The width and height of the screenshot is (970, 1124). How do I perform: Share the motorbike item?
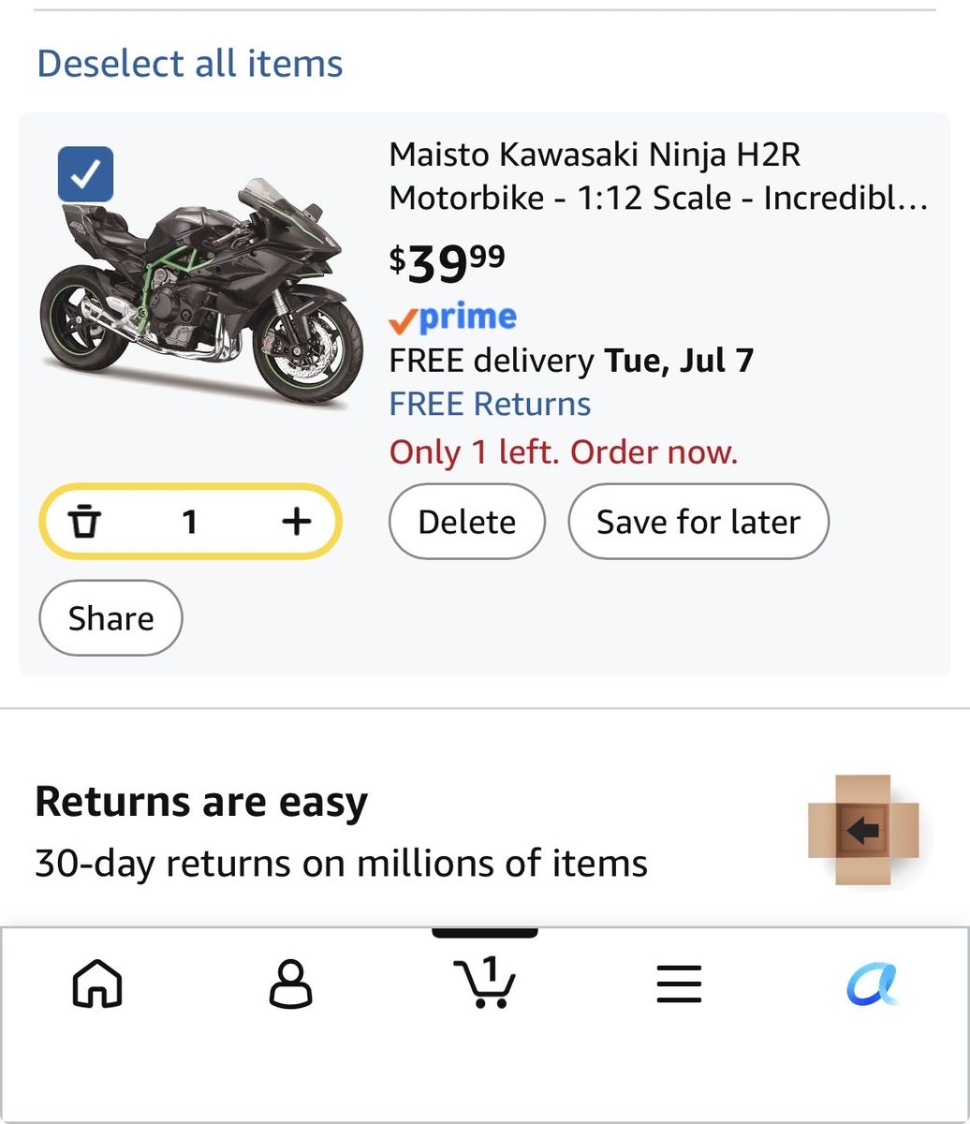coord(110,618)
